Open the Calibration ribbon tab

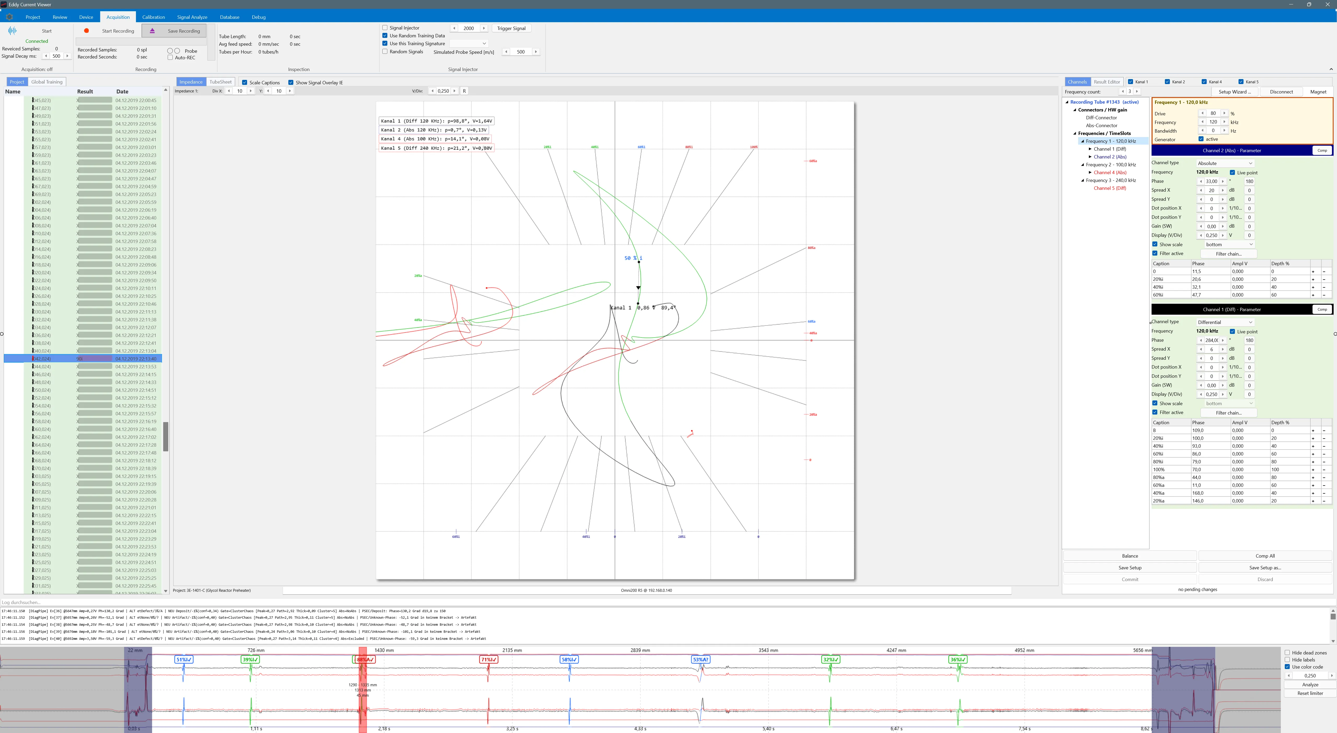click(154, 17)
